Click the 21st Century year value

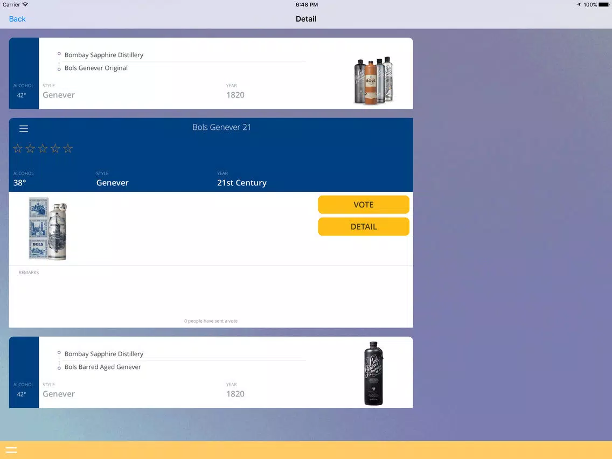[x=242, y=183]
